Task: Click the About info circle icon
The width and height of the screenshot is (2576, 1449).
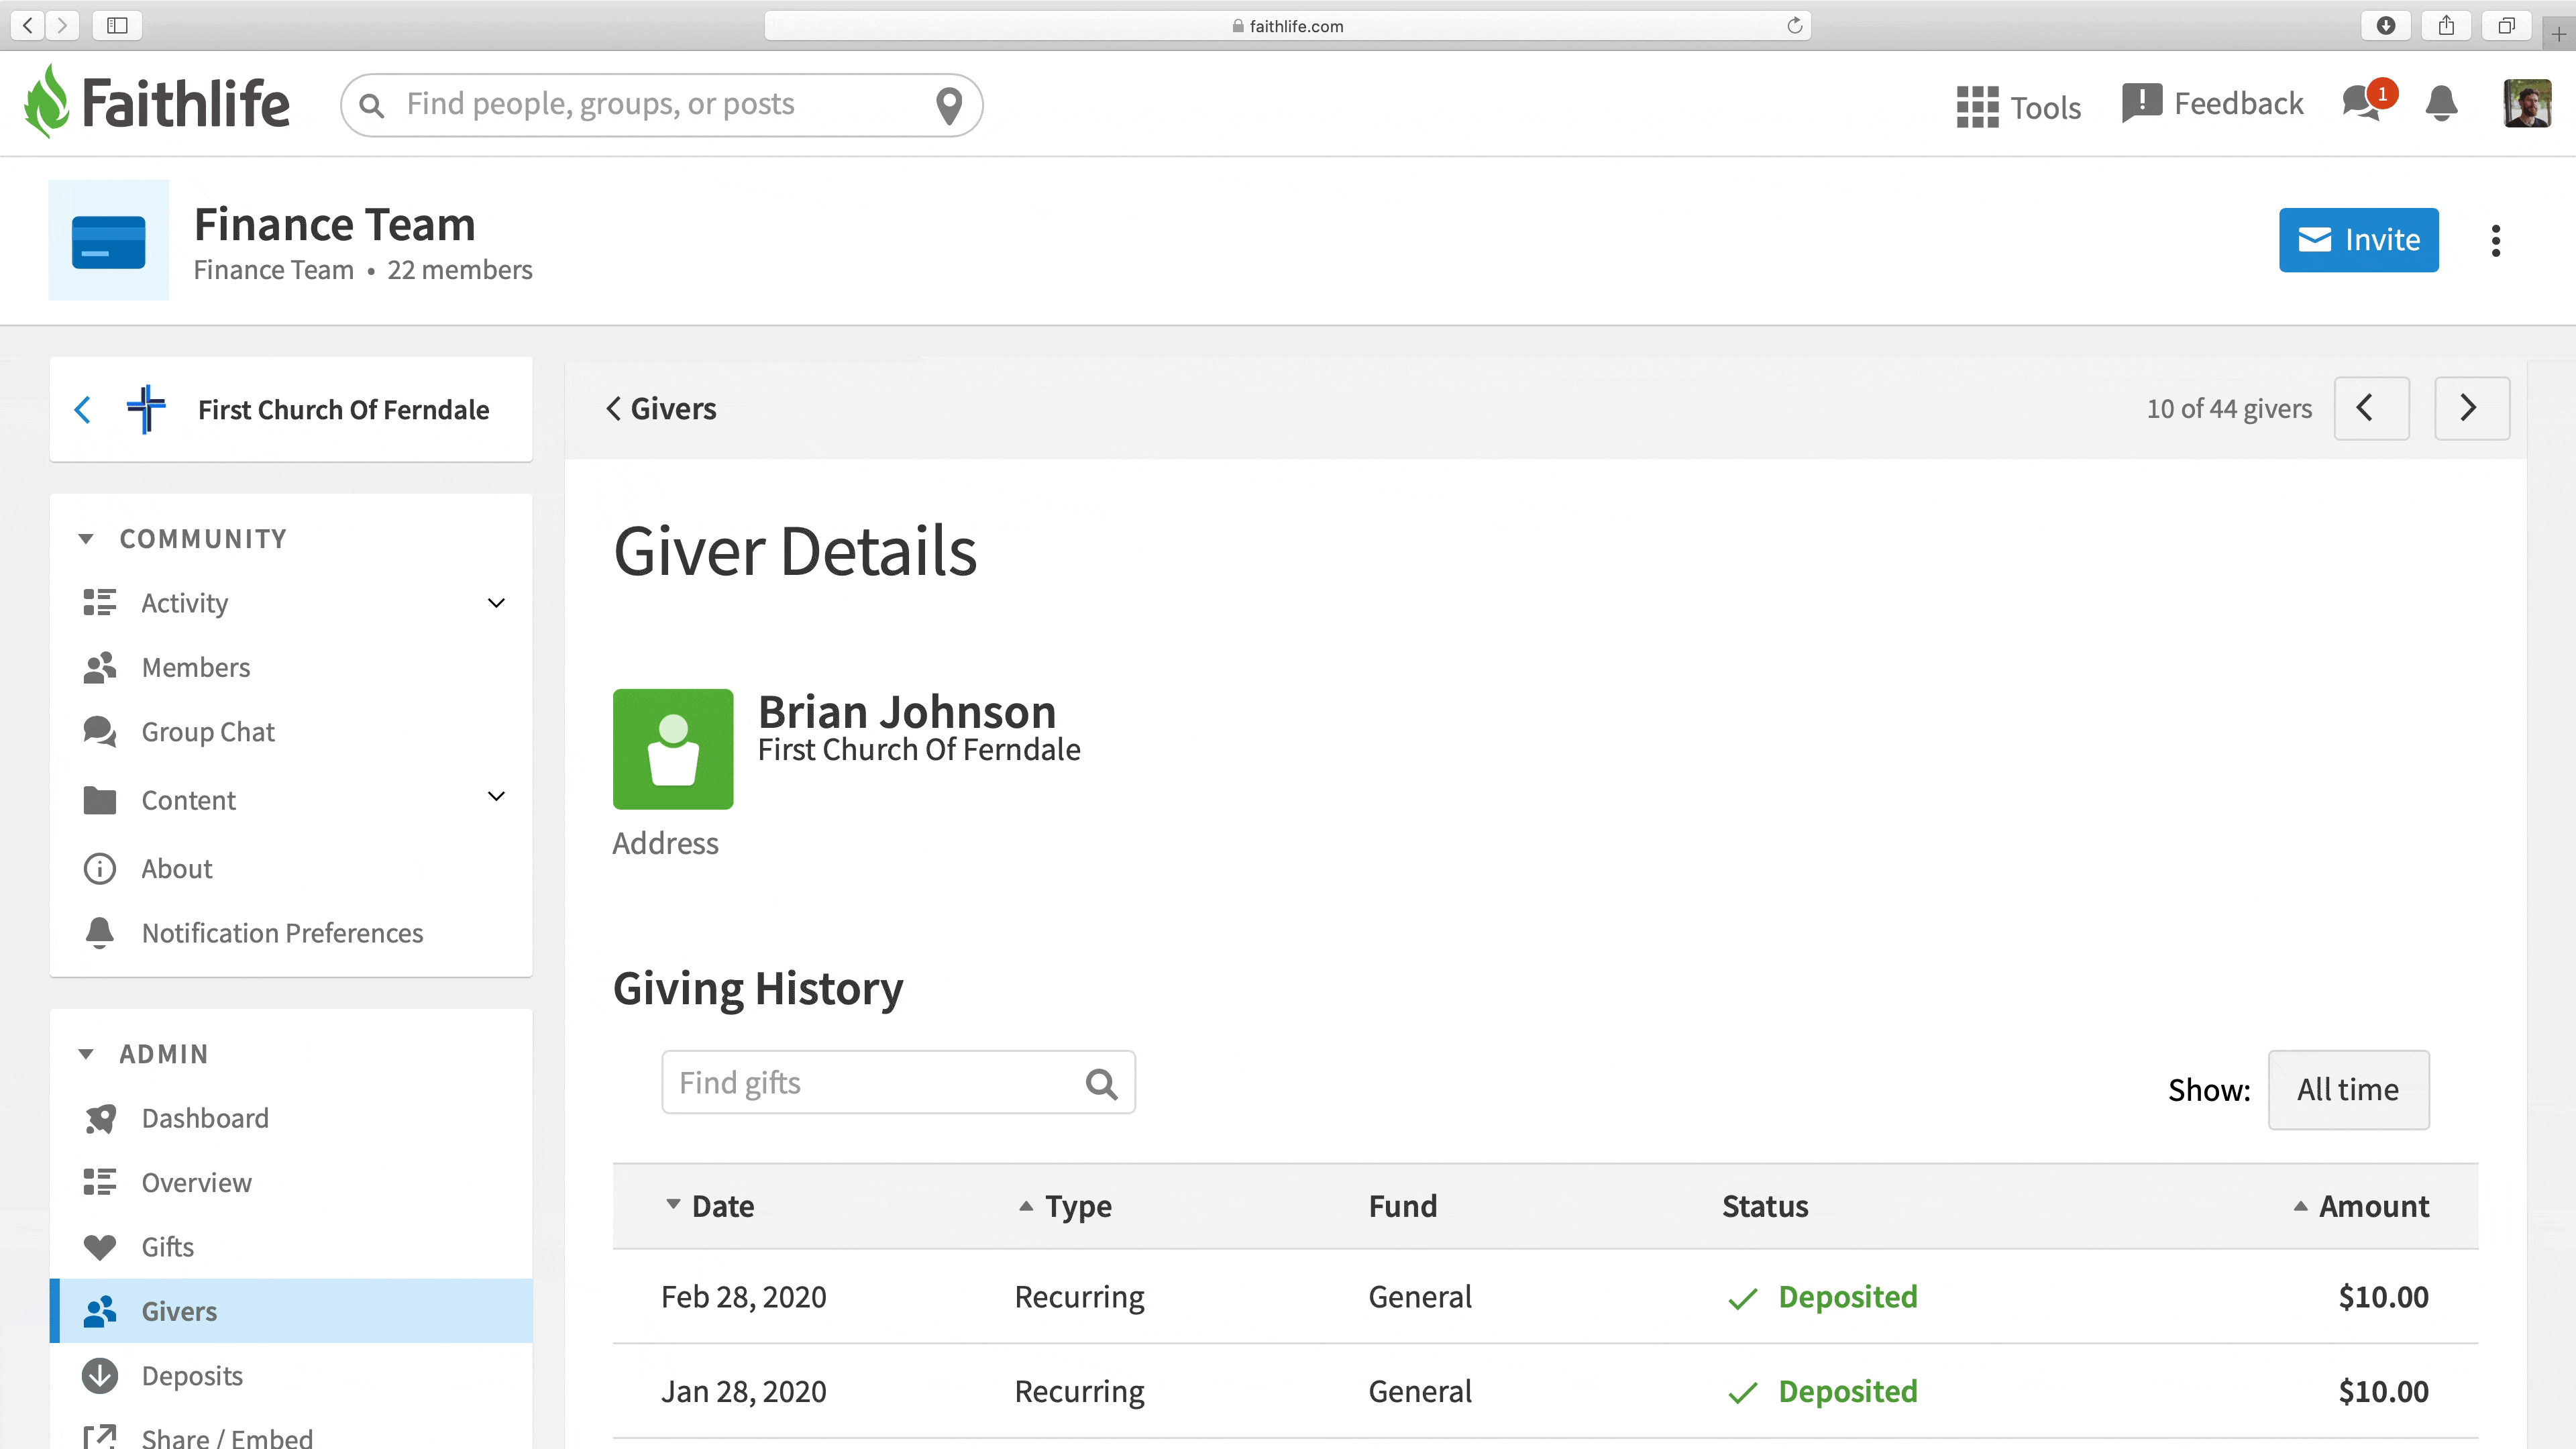Action: [99, 868]
